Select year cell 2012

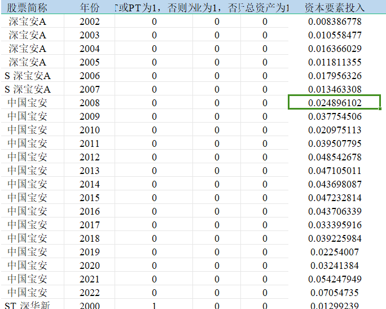pos(89,157)
